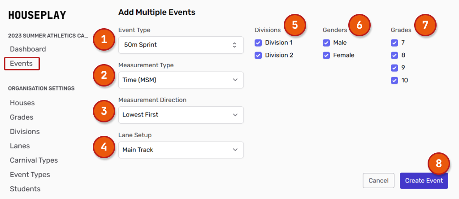
Task: Uncheck the grade 7 checkbox
Action: pyautogui.click(x=394, y=43)
